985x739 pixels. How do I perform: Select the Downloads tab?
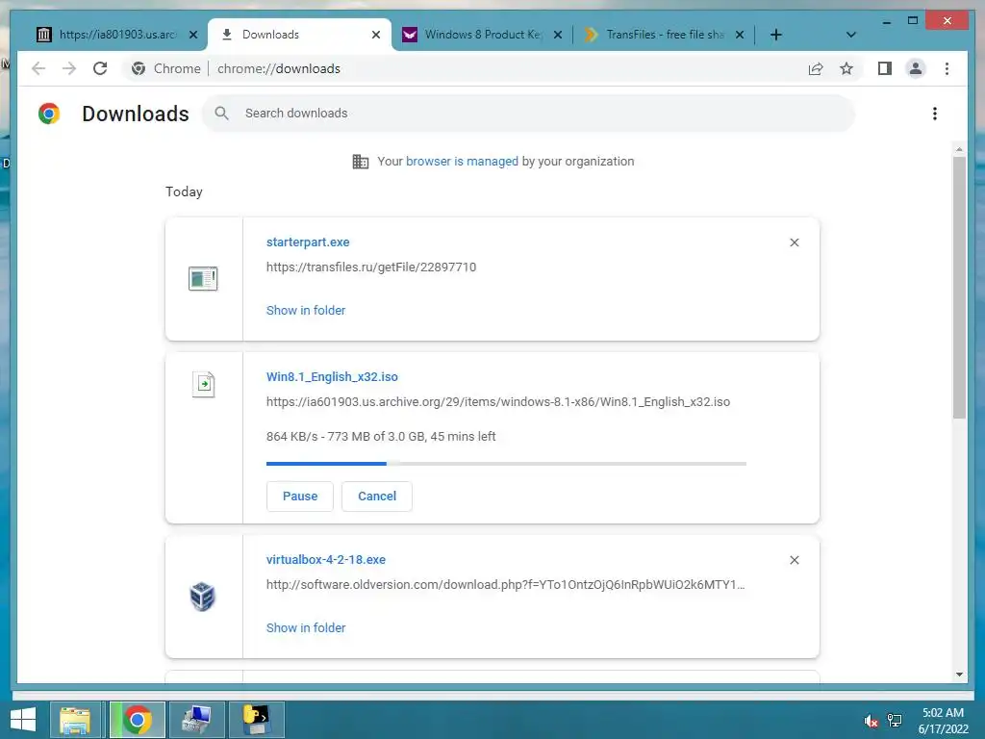[299, 35]
